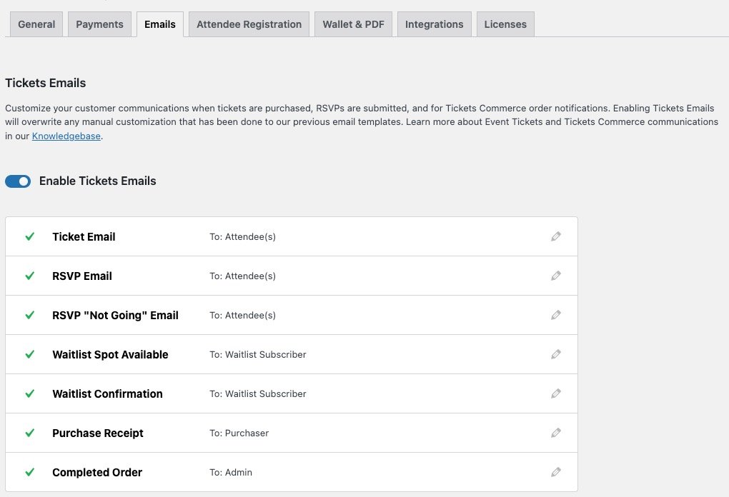Switch to the Integrations tab
The width and height of the screenshot is (729, 497).
(x=434, y=24)
